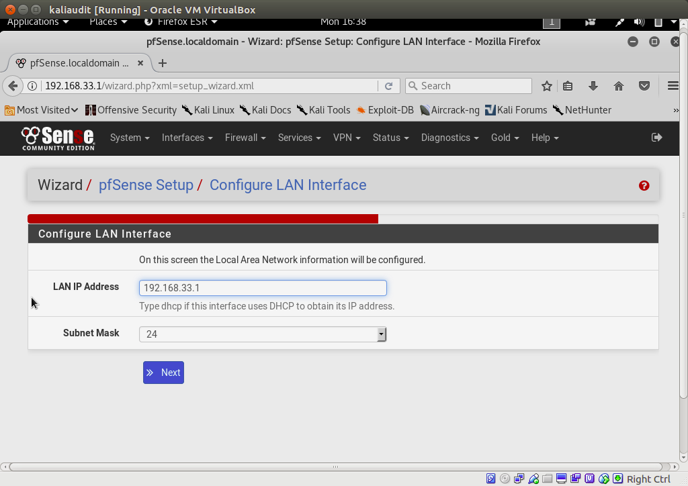The height and width of the screenshot is (486, 688).
Task: Expand the Diagnostics menu
Action: pos(449,138)
